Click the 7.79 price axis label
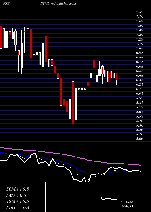The image size is (151, 212). tap(140, 17)
